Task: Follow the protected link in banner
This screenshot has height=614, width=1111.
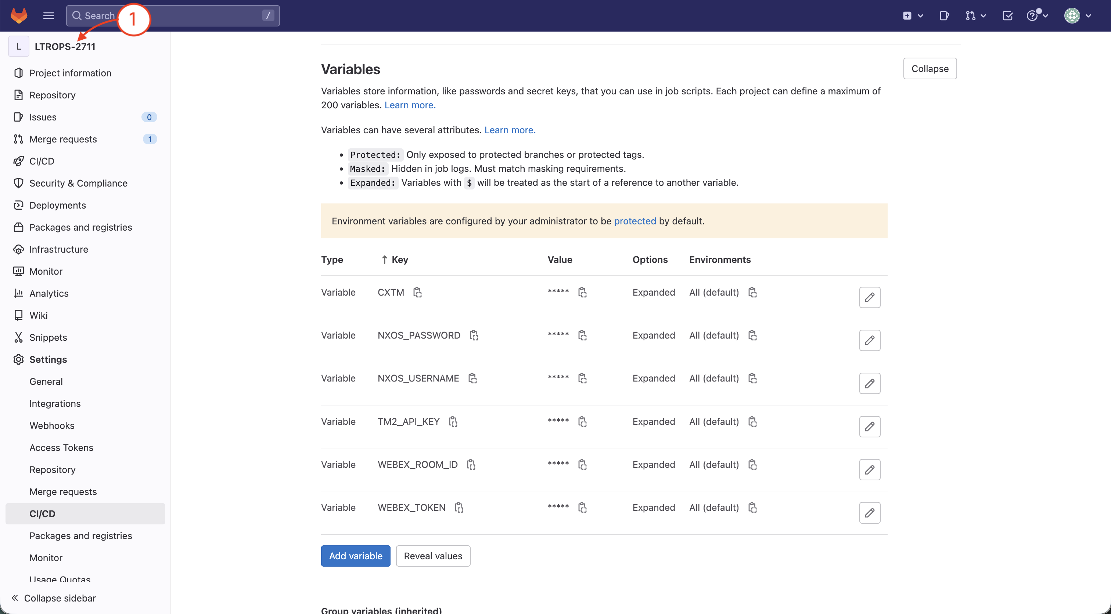Action: [634, 221]
